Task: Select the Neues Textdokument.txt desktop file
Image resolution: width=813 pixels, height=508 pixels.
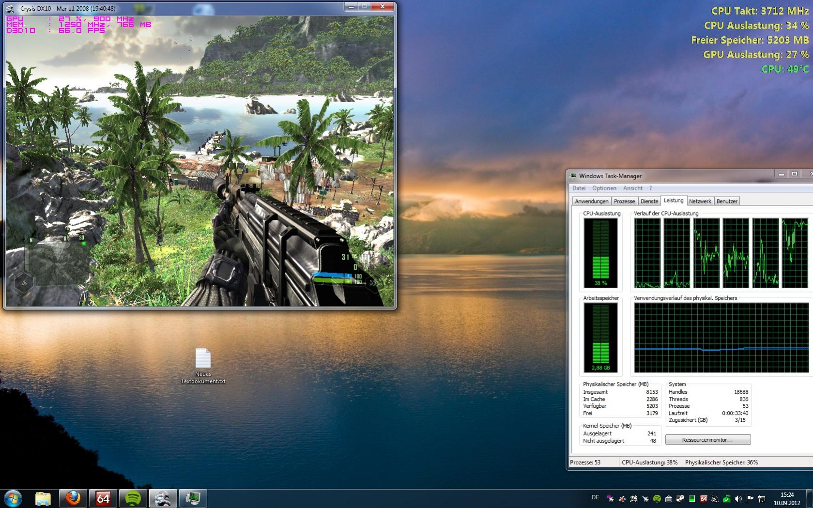Action: (203, 366)
